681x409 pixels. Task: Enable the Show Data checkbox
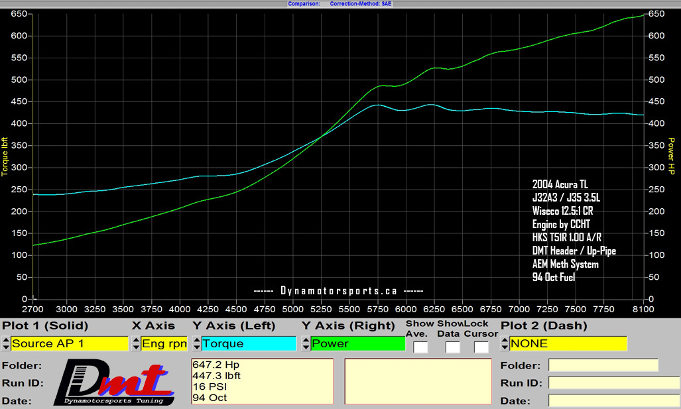(x=452, y=347)
